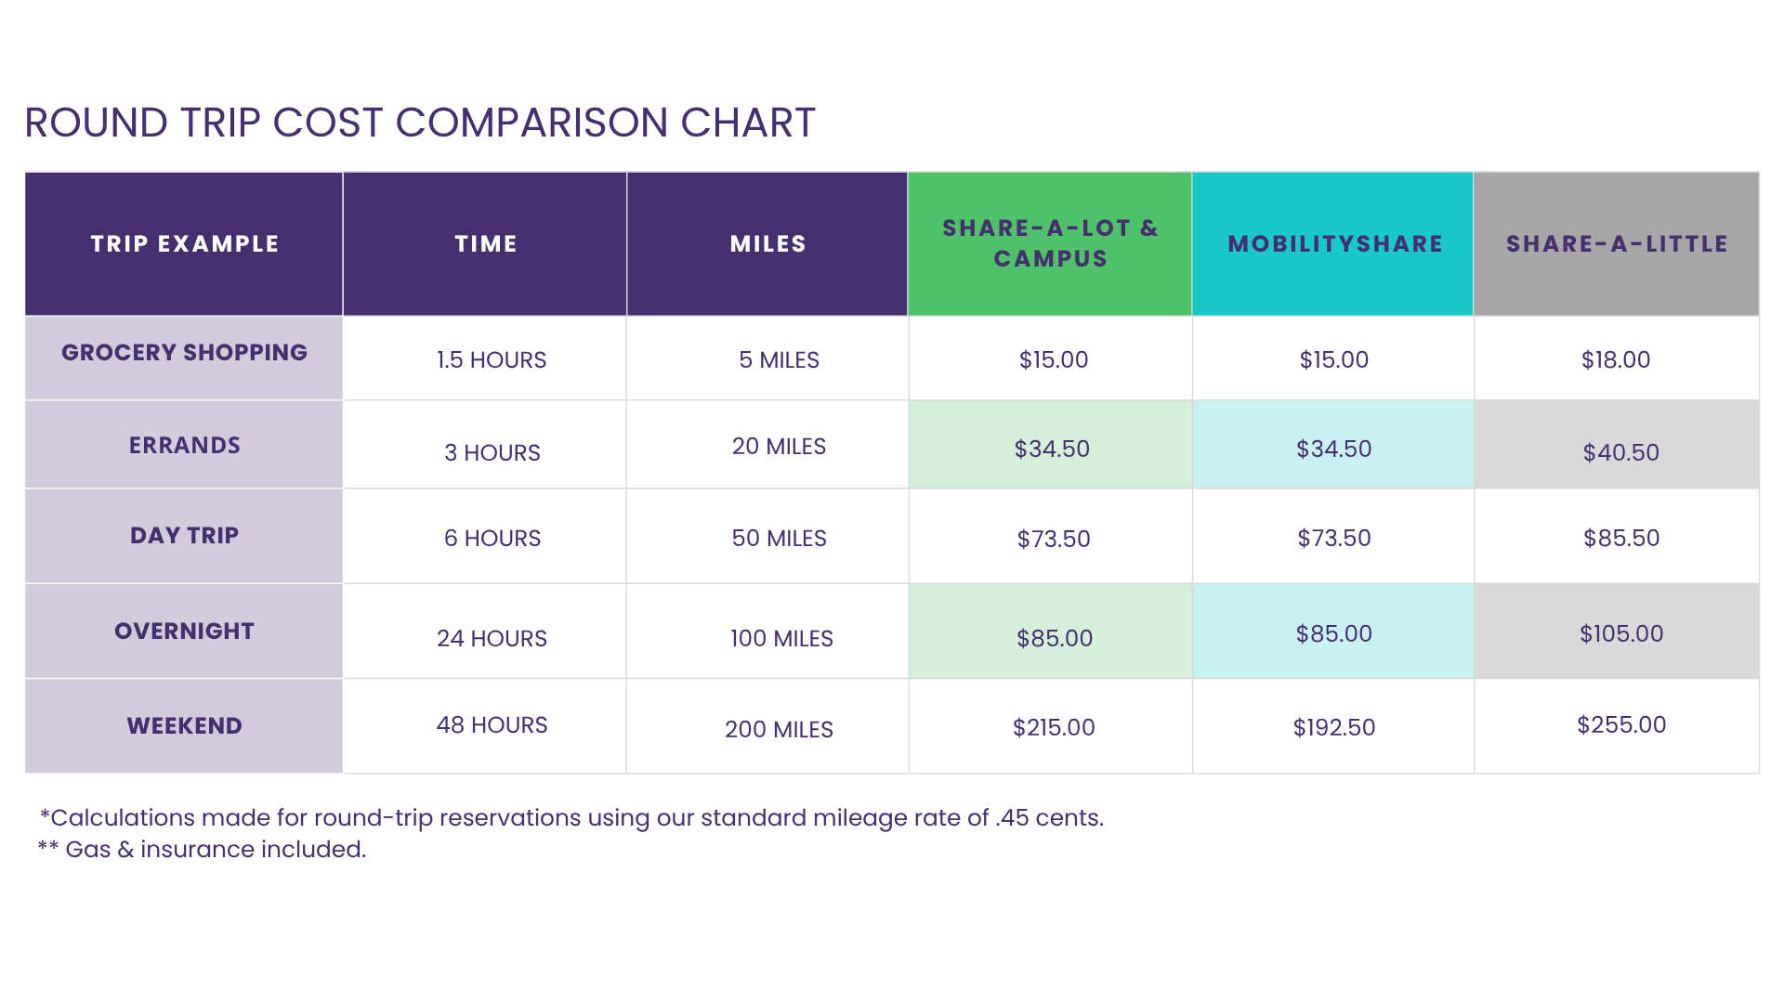Select the $105.00 overnight price cell

coord(1621,634)
